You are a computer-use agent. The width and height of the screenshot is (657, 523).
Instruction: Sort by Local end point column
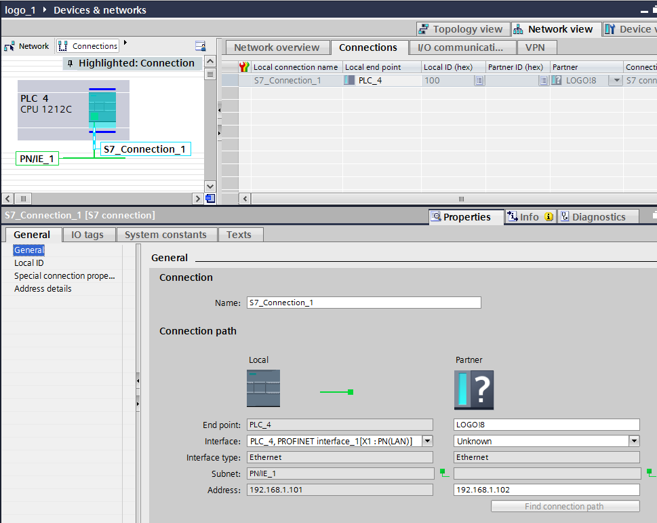(x=382, y=67)
